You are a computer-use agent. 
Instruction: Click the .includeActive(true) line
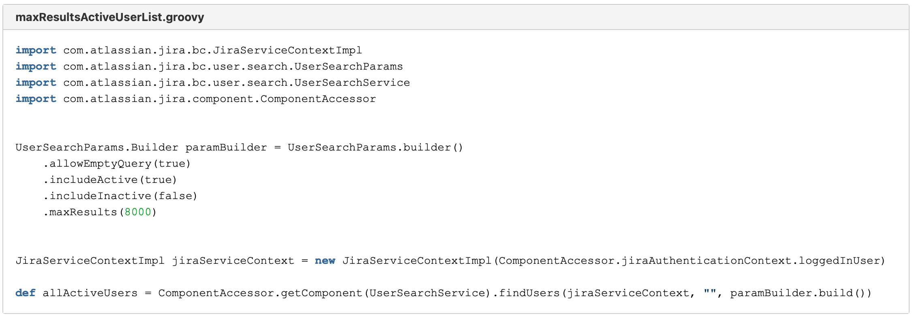pos(110,180)
